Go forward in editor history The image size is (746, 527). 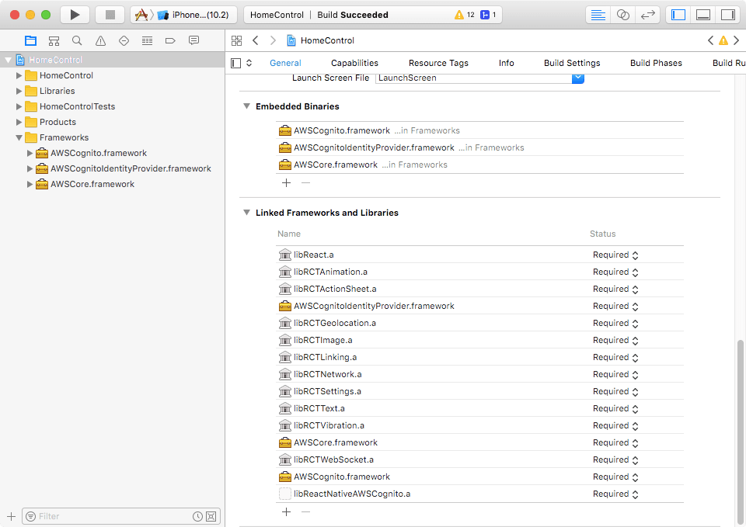click(x=273, y=40)
